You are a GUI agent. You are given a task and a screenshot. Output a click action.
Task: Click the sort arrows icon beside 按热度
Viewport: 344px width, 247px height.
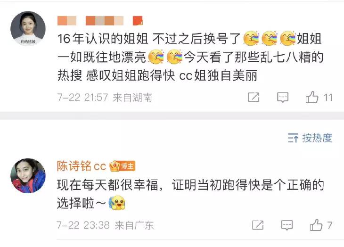click(293, 138)
